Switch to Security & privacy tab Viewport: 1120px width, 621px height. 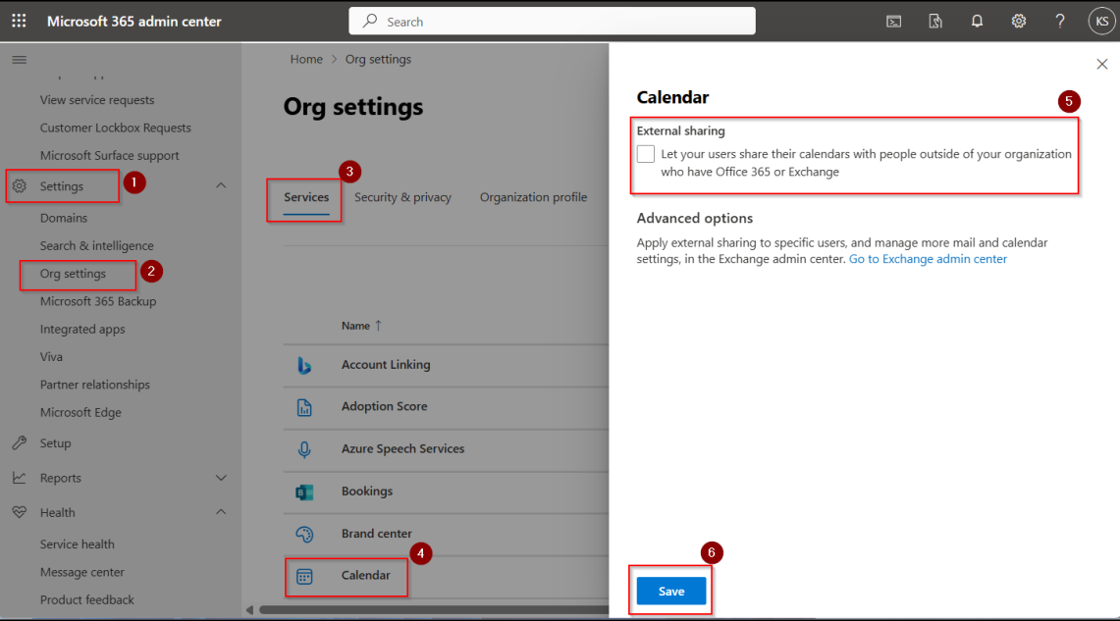402,198
